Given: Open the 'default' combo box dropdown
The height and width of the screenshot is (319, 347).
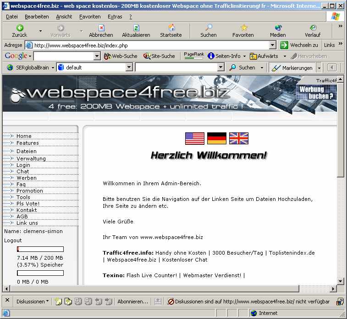Looking at the screenshot, I should (129, 68).
